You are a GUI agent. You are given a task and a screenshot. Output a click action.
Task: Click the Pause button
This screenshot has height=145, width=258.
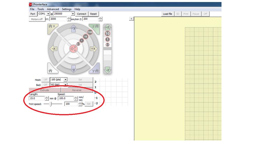pos(196,14)
